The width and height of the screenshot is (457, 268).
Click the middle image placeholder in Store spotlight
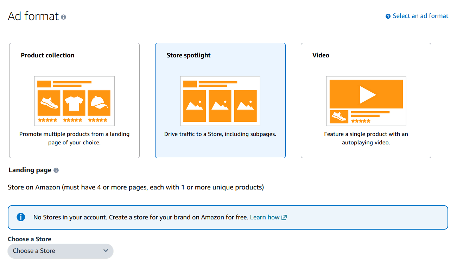220,106
